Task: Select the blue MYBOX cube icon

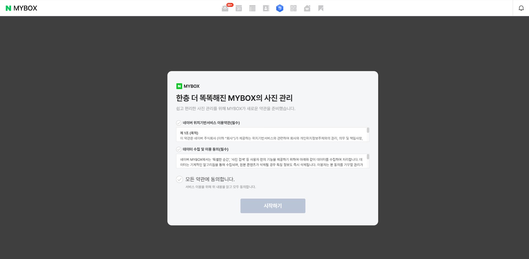Action: tap(280, 8)
